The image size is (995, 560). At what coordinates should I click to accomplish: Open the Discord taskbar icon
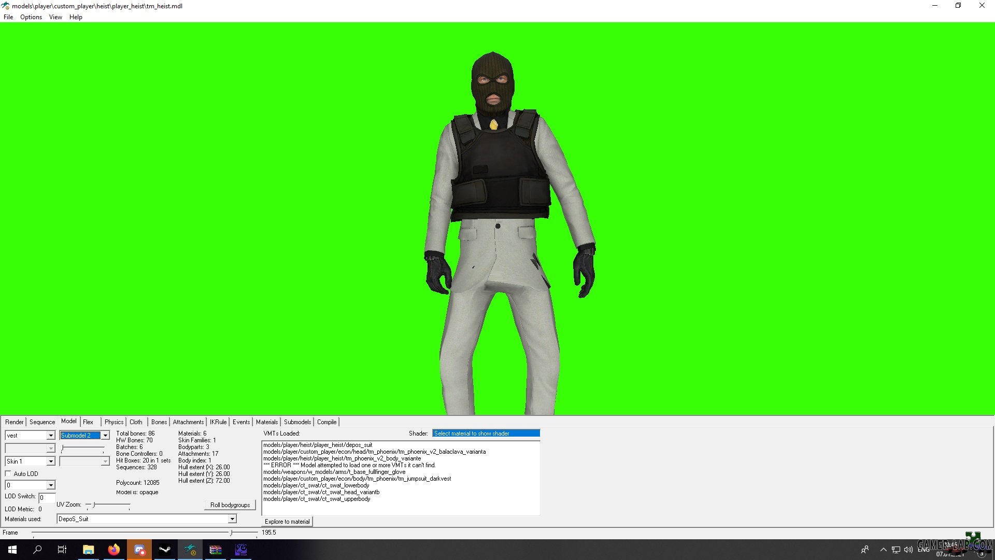[139, 550]
